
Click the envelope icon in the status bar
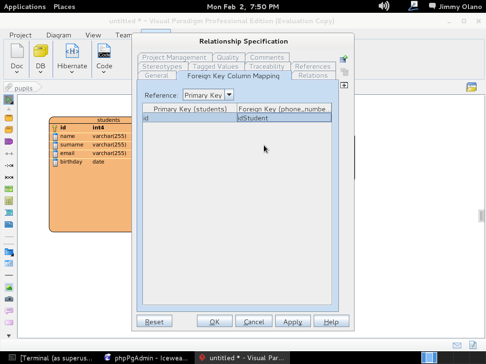pos(457,346)
